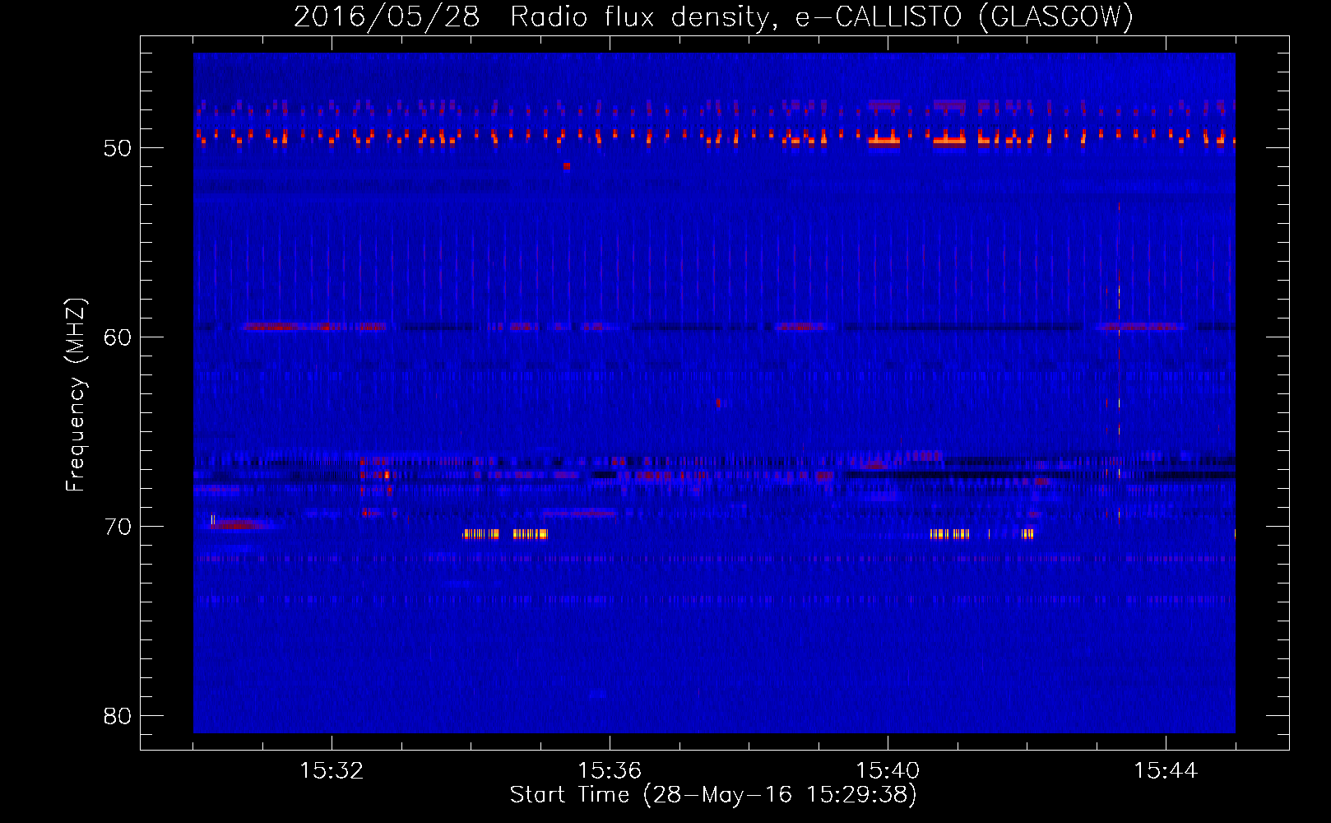The height and width of the screenshot is (823, 1331).
Task: Click the Start Time axis caption
Action: point(713,795)
